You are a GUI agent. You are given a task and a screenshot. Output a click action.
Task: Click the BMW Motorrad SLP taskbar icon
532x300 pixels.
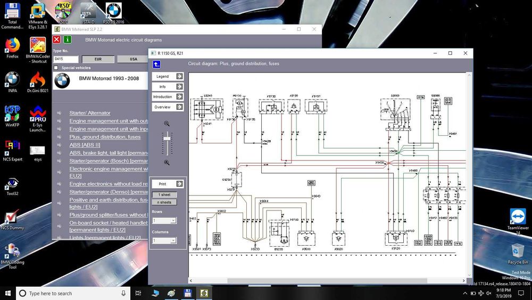pyautogui.click(x=204, y=293)
